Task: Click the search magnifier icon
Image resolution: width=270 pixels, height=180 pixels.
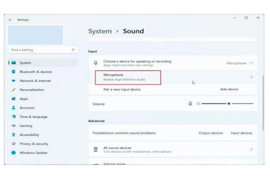Action: click(73, 50)
